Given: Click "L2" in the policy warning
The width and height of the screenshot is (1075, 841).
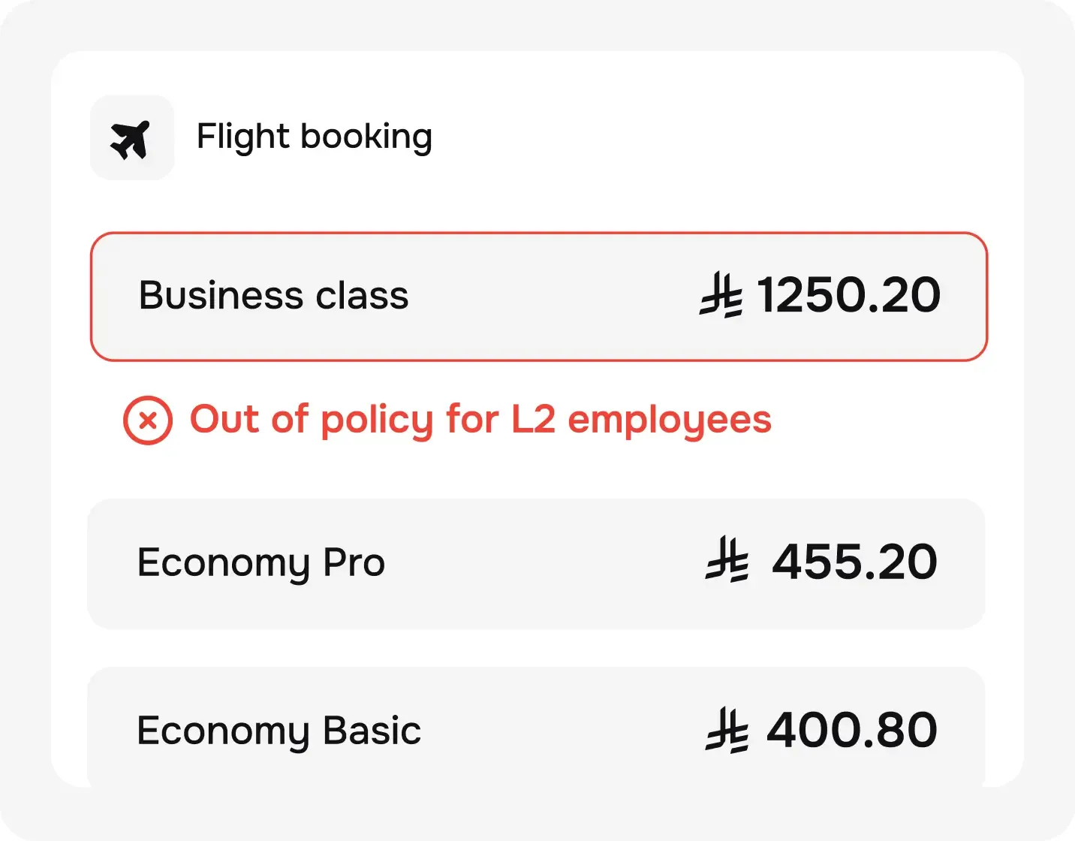Looking at the screenshot, I should pyautogui.click(x=533, y=419).
